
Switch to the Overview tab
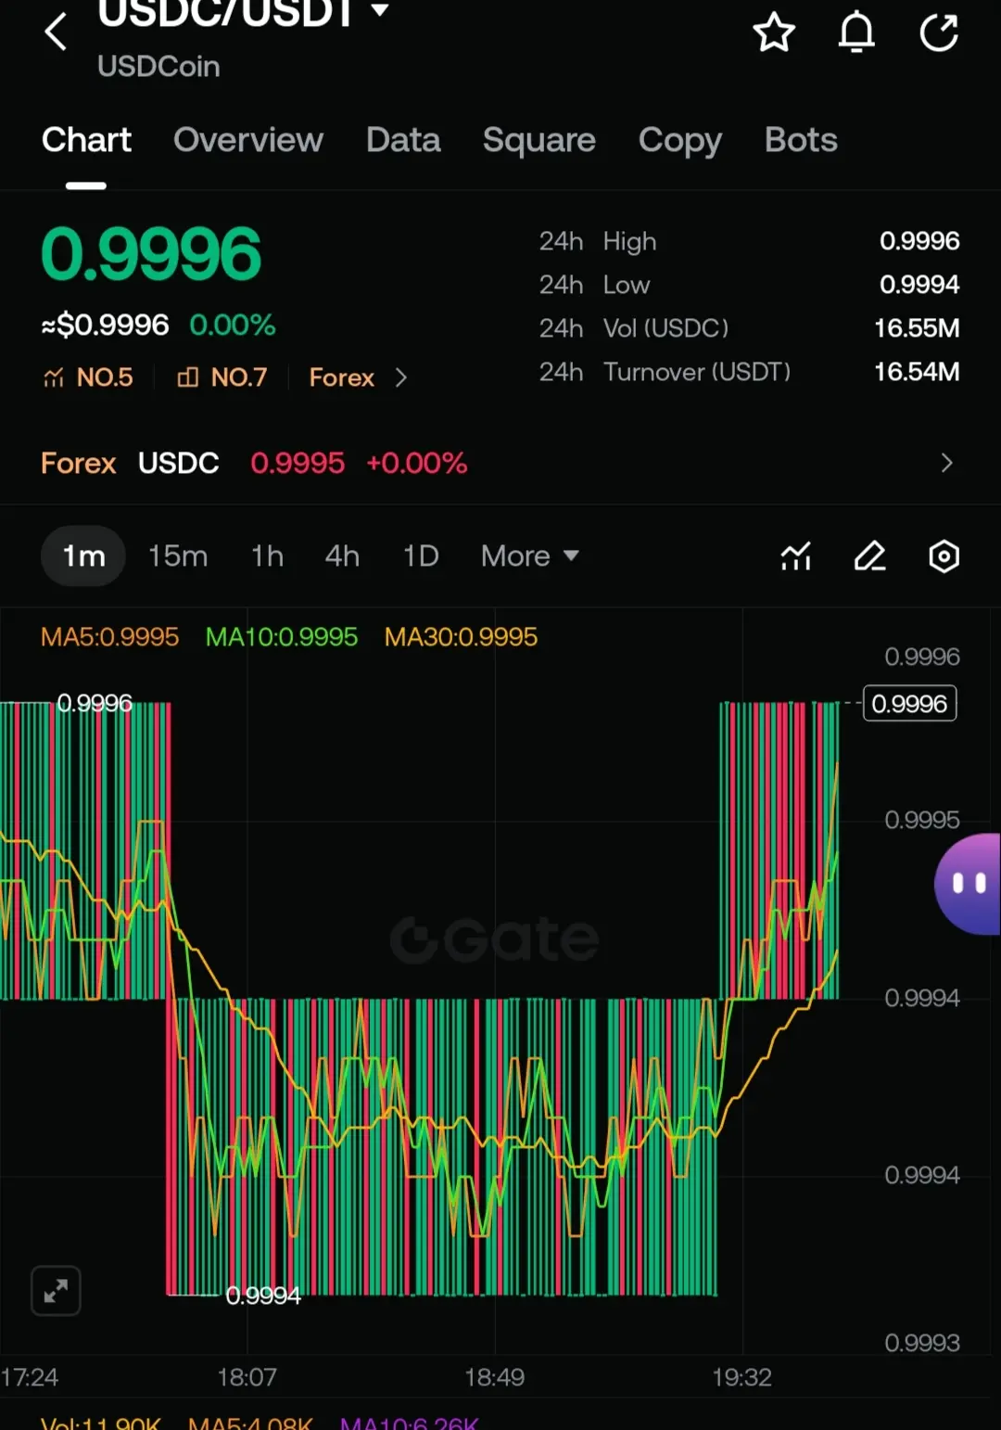pos(248,140)
